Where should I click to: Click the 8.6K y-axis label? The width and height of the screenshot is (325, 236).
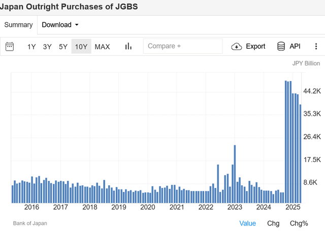[x=310, y=182]
